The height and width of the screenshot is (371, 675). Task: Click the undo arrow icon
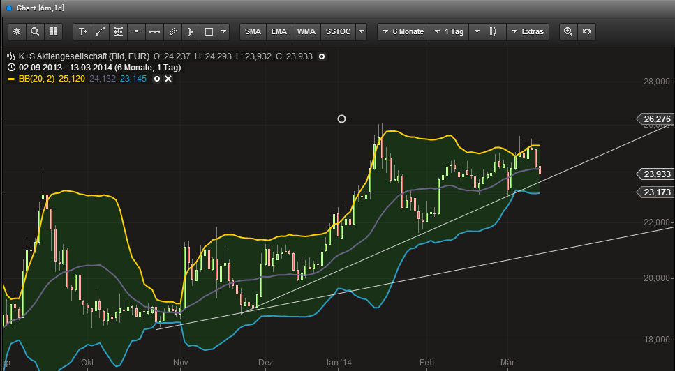point(586,31)
